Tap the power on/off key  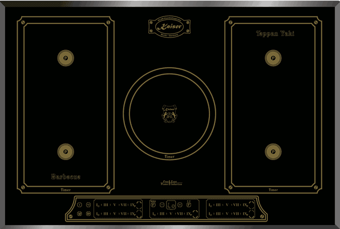tap(79, 205)
